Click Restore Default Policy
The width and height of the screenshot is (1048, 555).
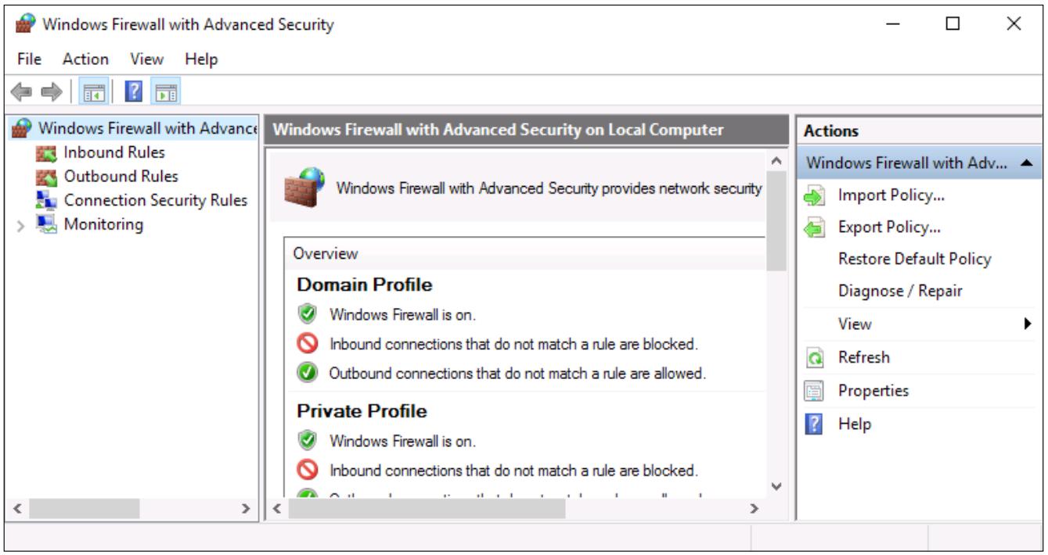[x=914, y=259]
